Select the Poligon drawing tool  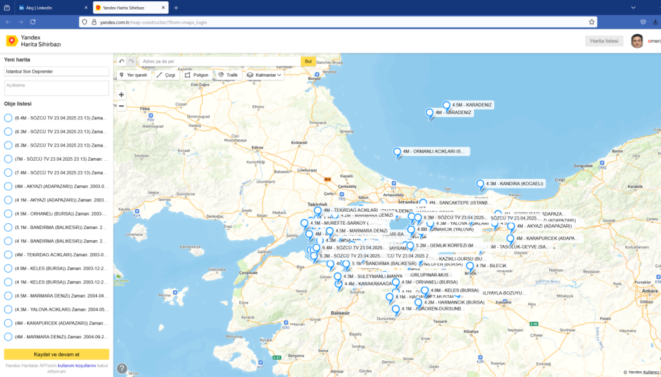[196, 75]
